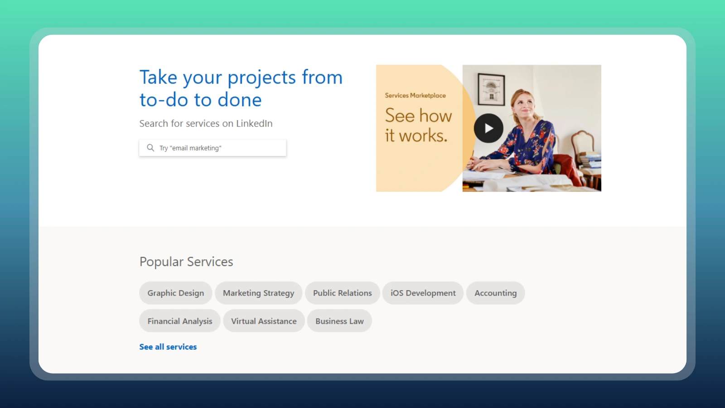Pick the Accounting service pill
This screenshot has height=408, width=725.
pos(496,293)
